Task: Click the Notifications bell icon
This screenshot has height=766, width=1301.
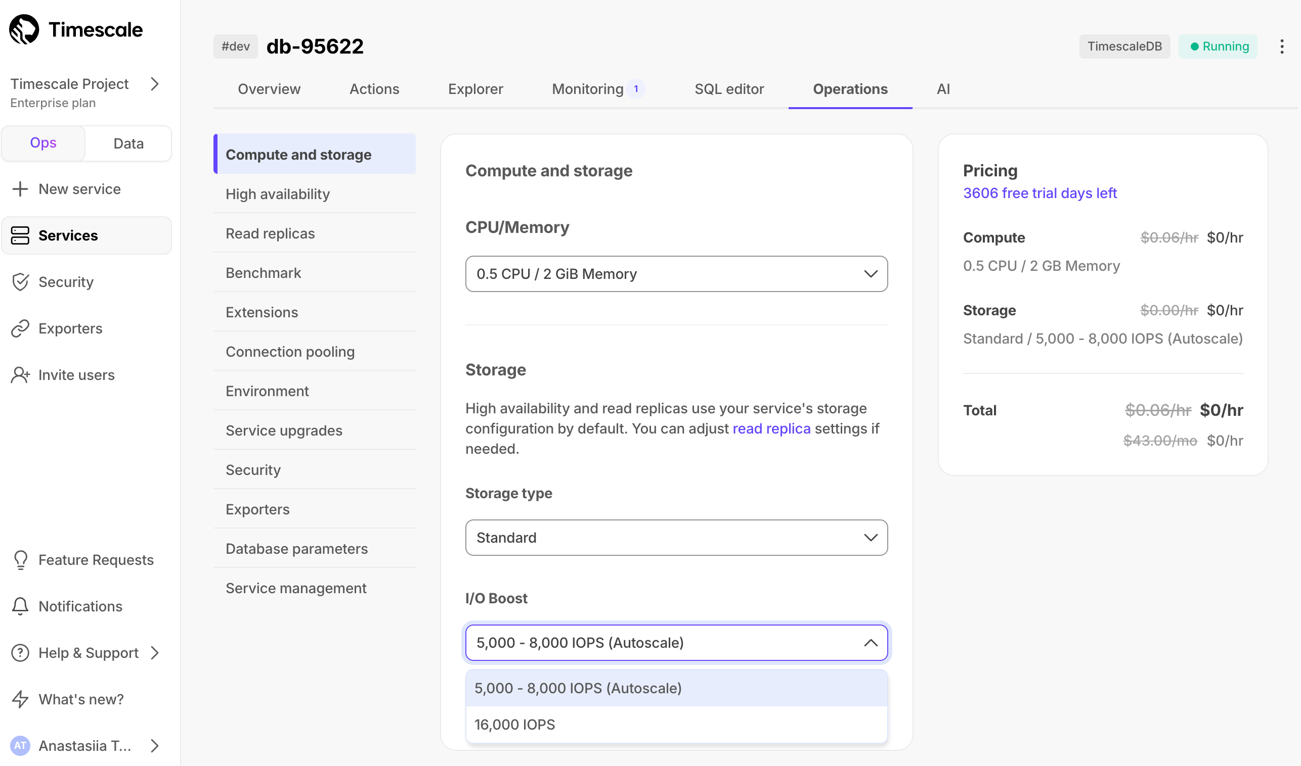Action: tap(20, 606)
